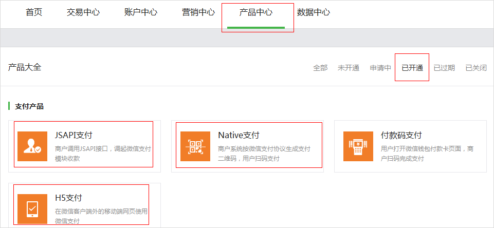Open the 首页 tab
Viewport: 494px width, 228px height.
(x=34, y=12)
